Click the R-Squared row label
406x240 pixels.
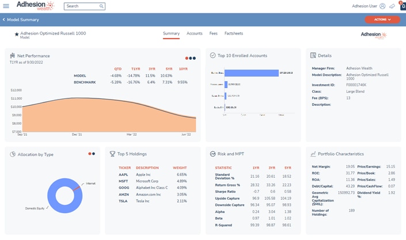click(223, 225)
